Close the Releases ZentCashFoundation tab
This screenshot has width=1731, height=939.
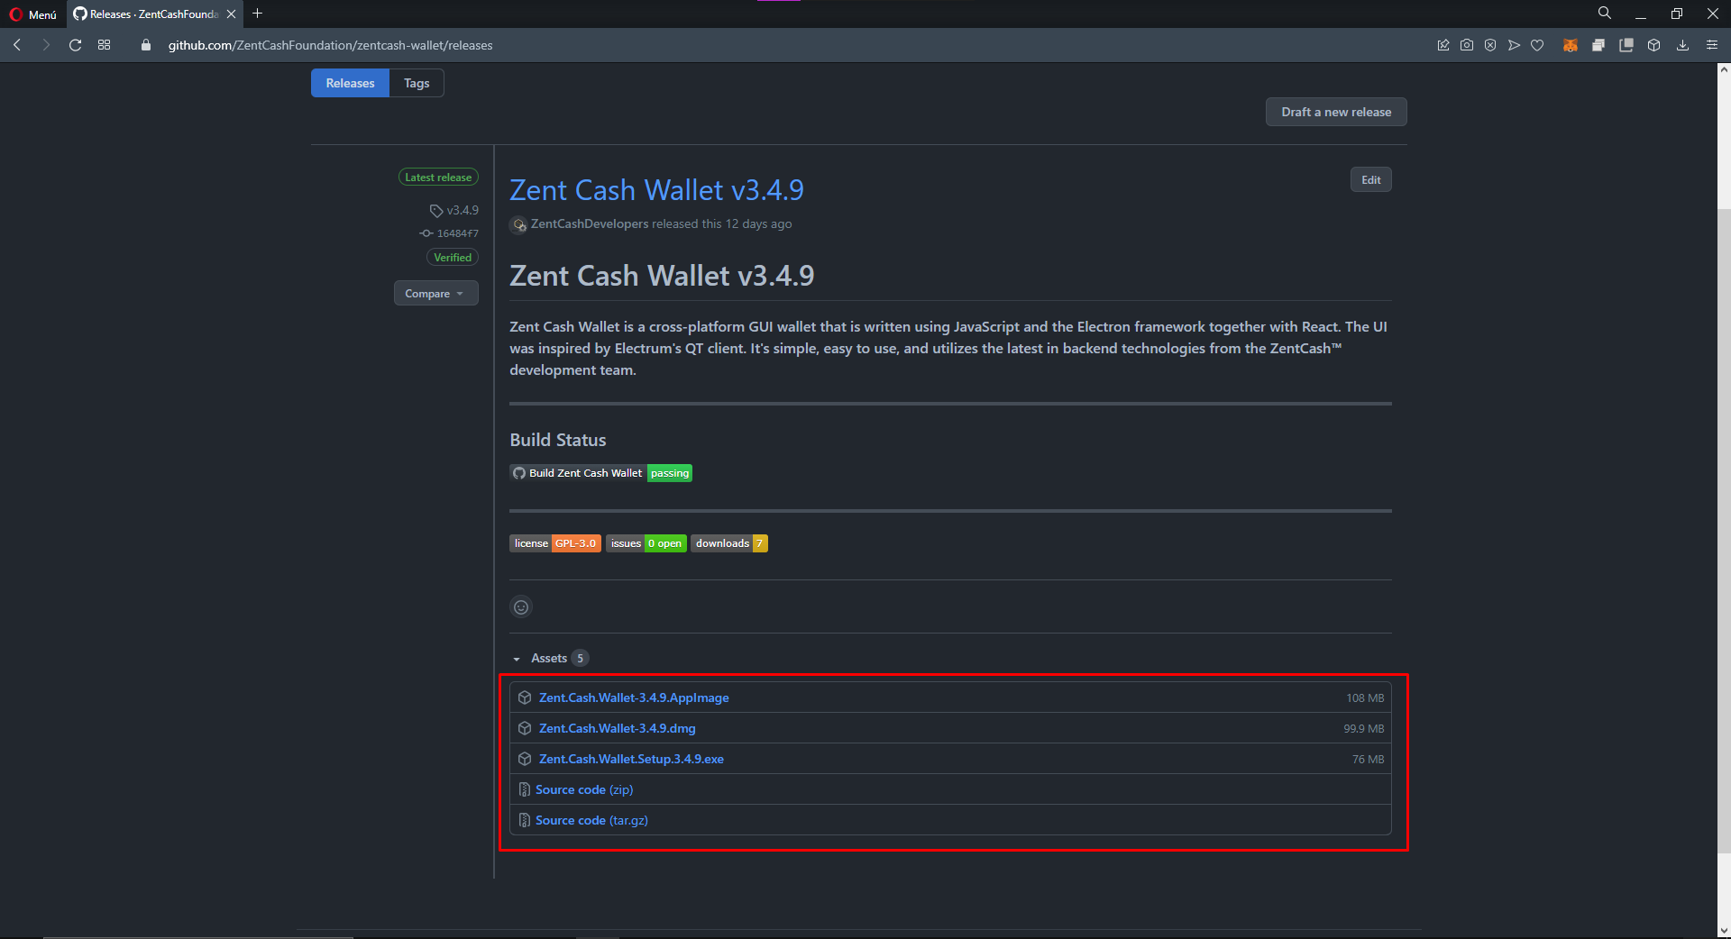click(232, 14)
